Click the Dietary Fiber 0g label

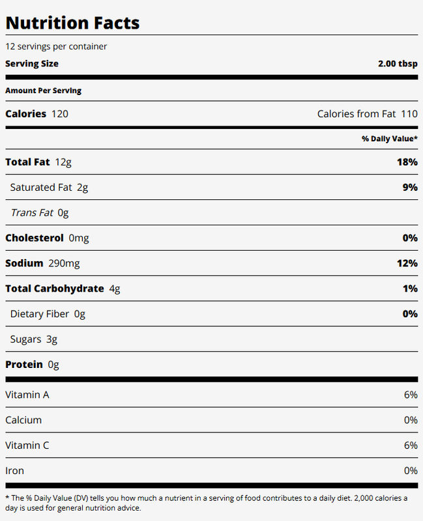point(48,314)
